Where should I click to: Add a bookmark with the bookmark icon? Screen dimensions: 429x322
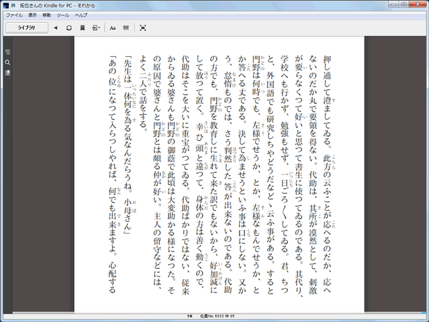point(83,28)
